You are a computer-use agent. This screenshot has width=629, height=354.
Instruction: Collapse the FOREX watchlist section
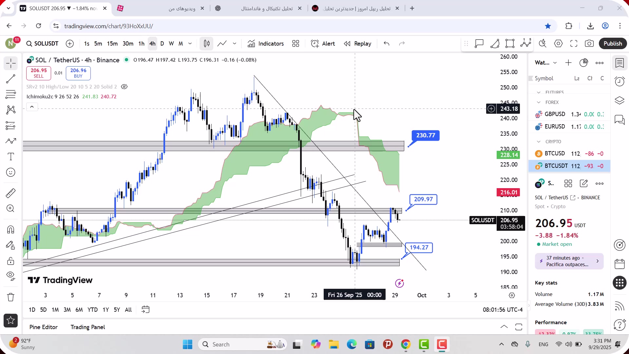pyautogui.click(x=539, y=102)
